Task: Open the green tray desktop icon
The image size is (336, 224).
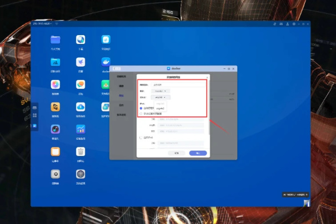Action: (x=106, y=84)
